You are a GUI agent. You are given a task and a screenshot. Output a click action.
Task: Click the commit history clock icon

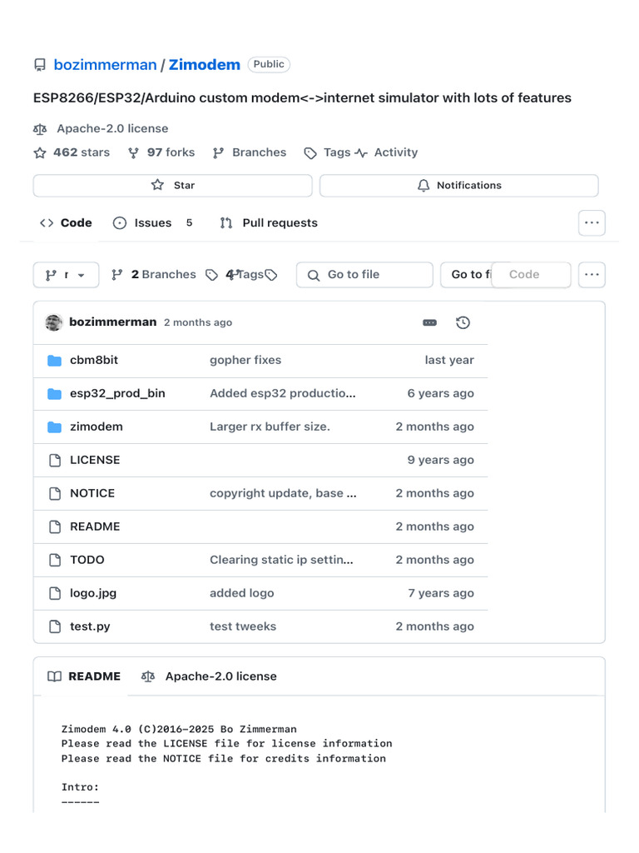(x=463, y=322)
